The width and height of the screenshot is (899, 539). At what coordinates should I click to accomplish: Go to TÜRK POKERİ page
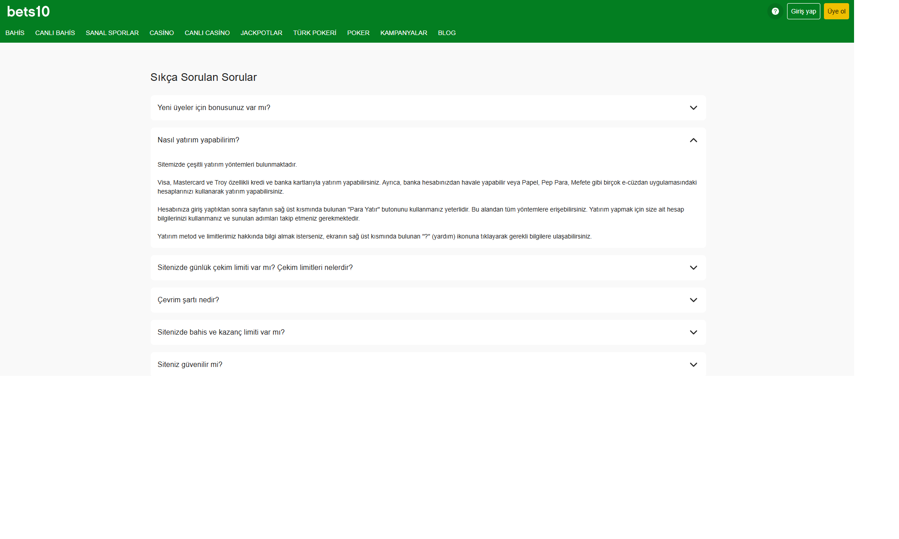314,33
